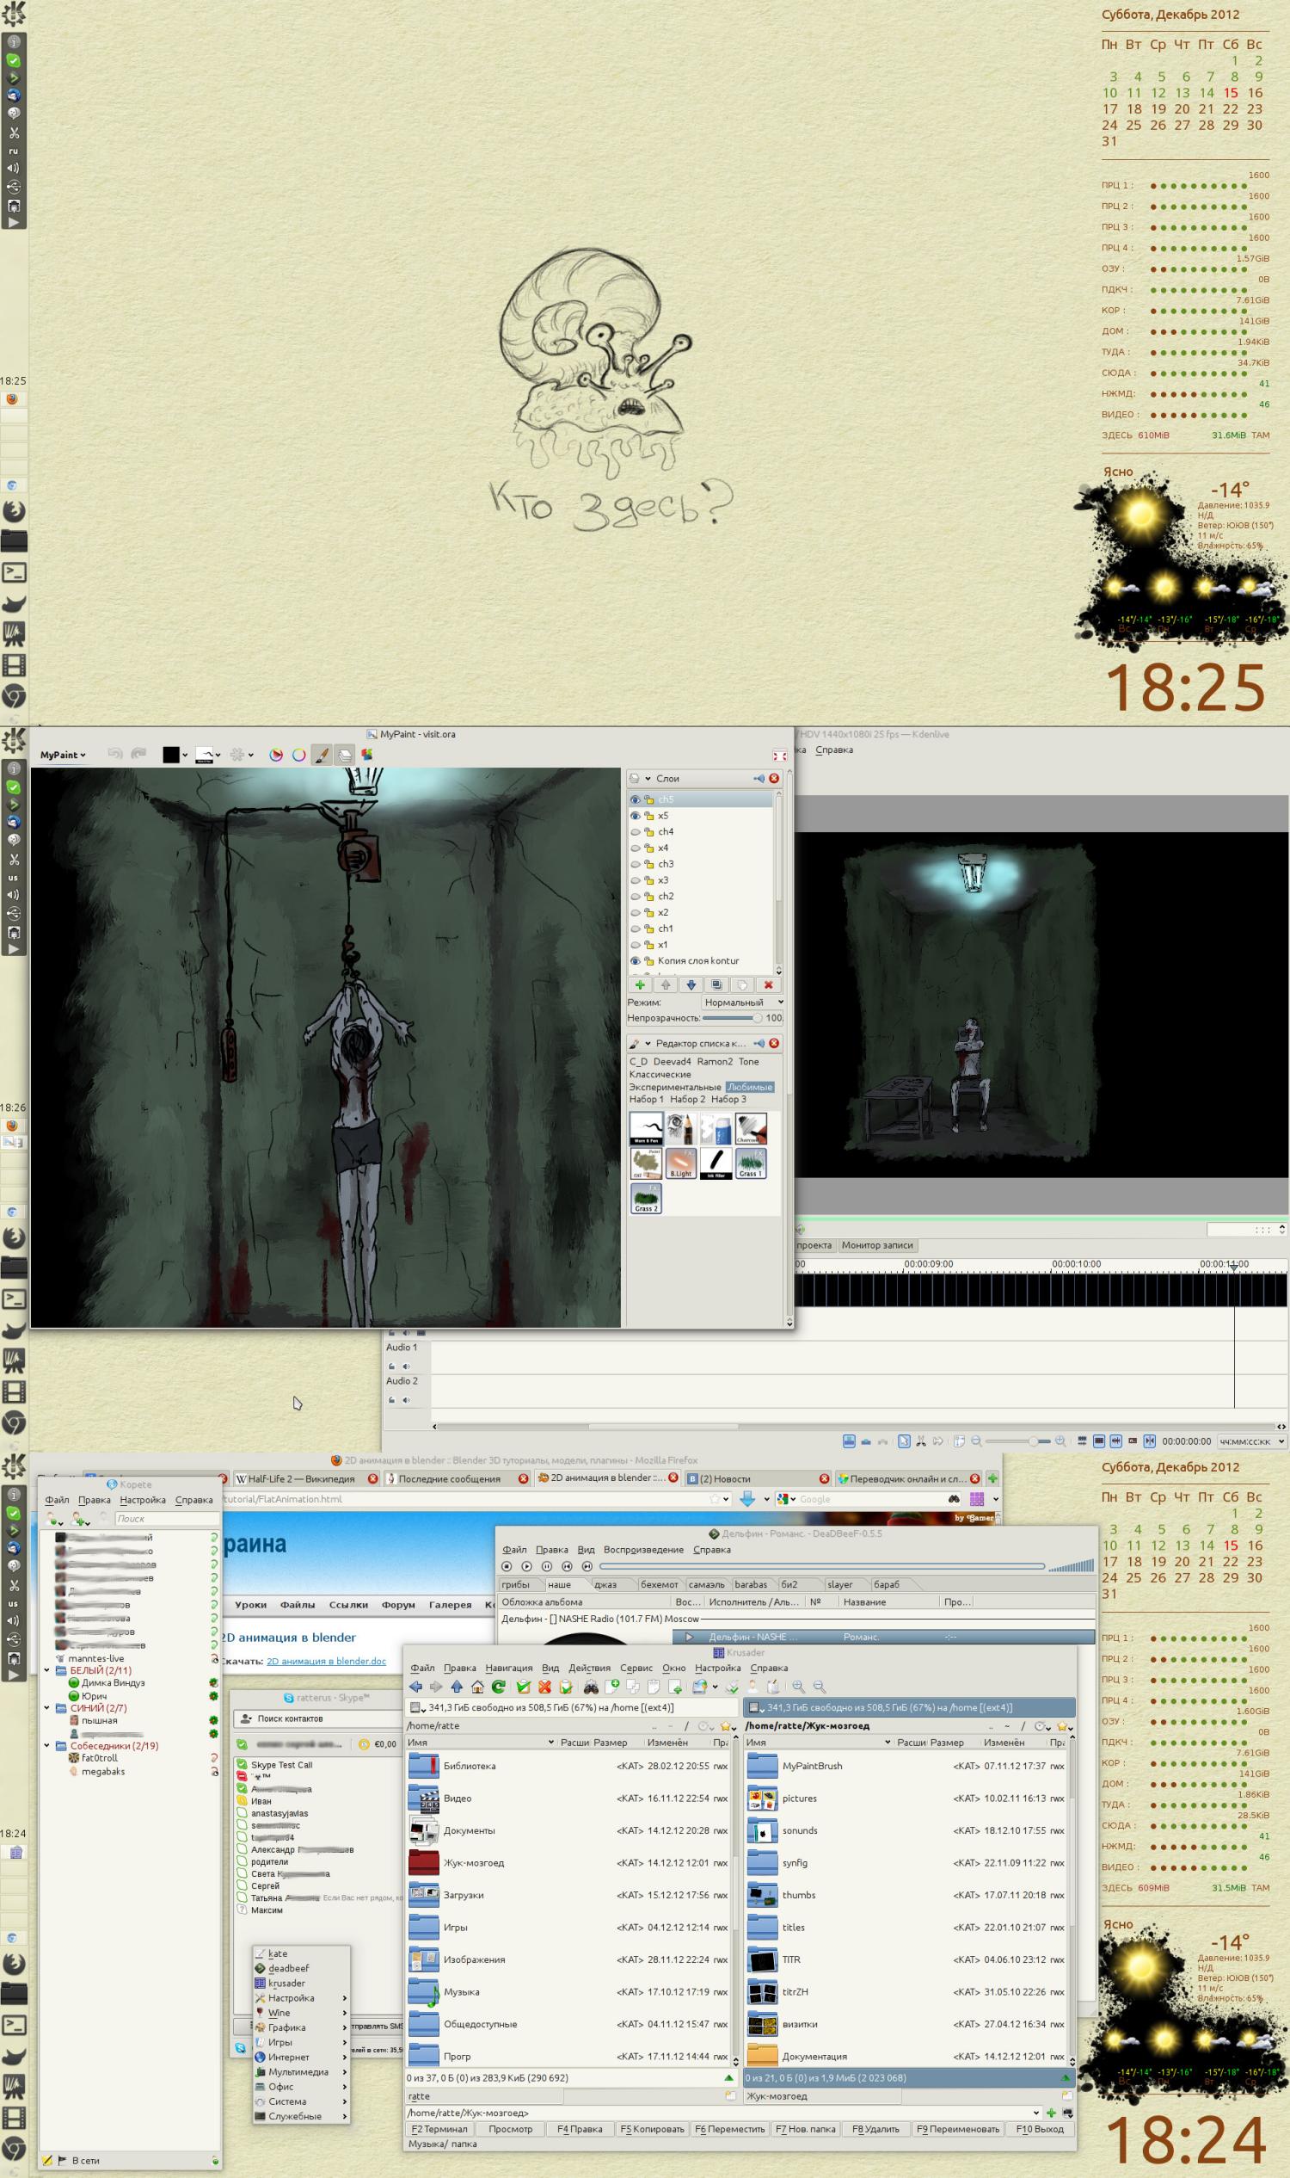The height and width of the screenshot is (2178, 1290).
Task: Open the MyPaint main menu dropdown
Action: (63, 755)
